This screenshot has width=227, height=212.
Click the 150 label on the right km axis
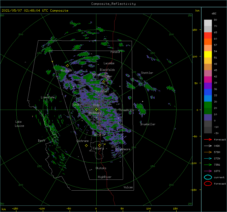coord(195,30)
